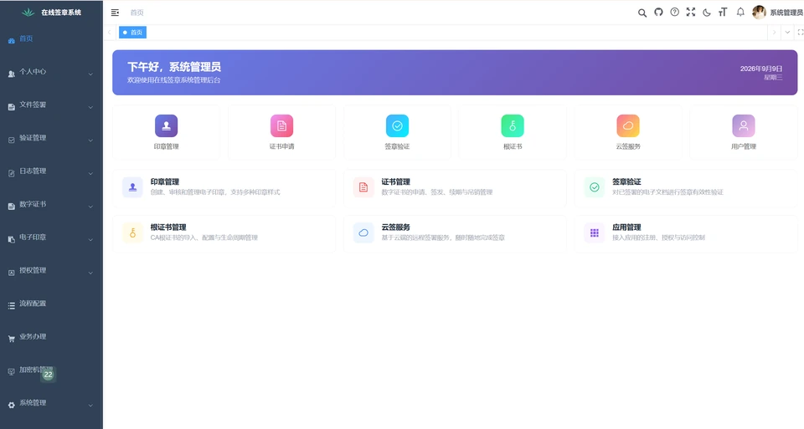Expand 电子印章 sidebar menu
804x429 pixels.
51,237
